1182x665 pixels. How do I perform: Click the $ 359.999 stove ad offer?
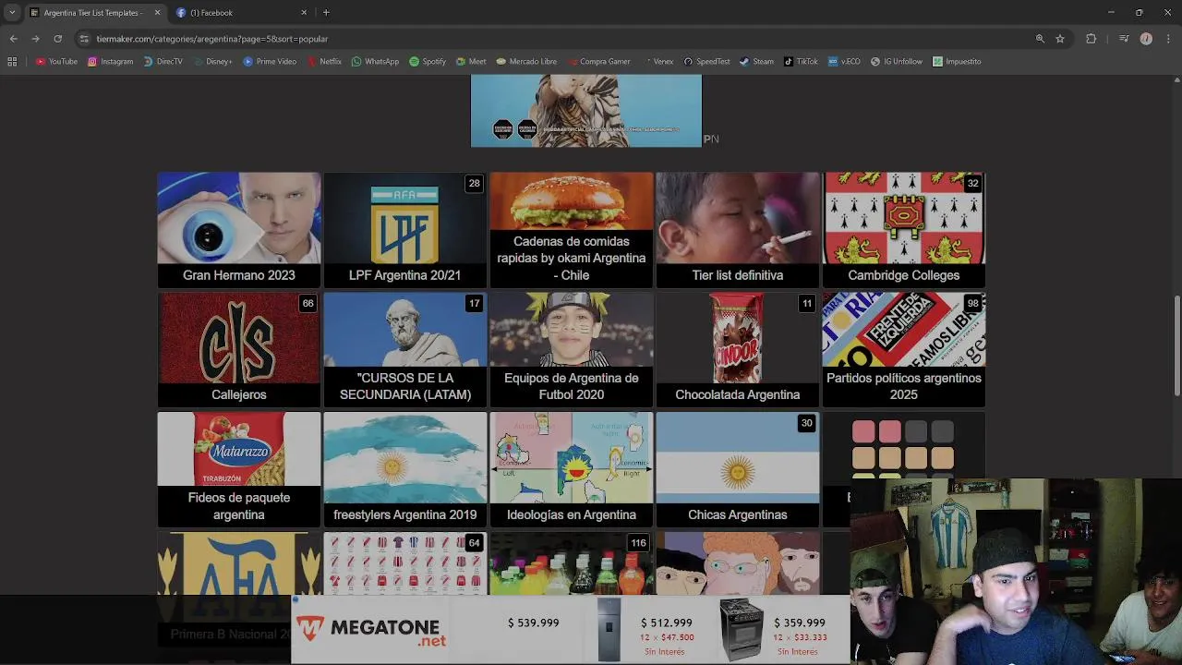tap(774, 630)
